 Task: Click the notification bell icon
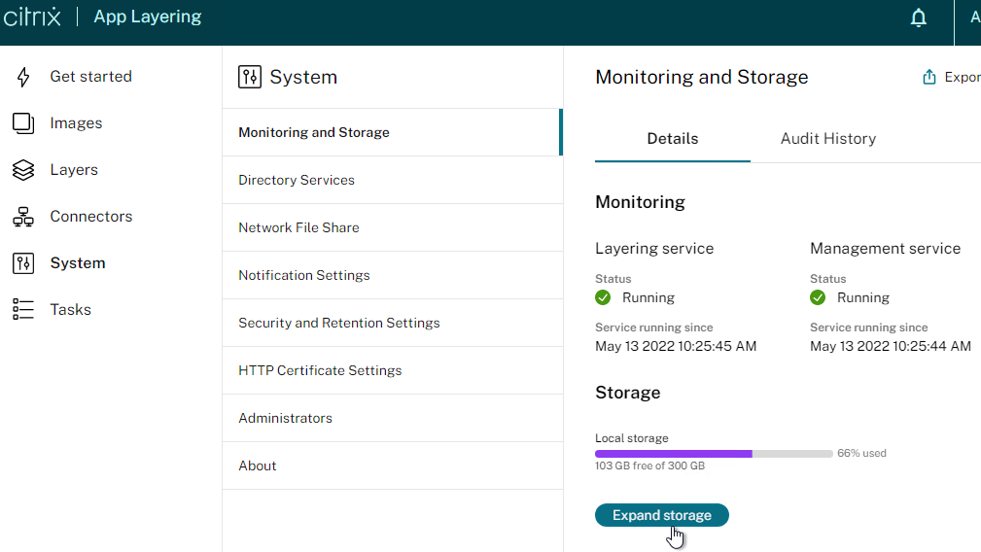click(x=918, y=17)
